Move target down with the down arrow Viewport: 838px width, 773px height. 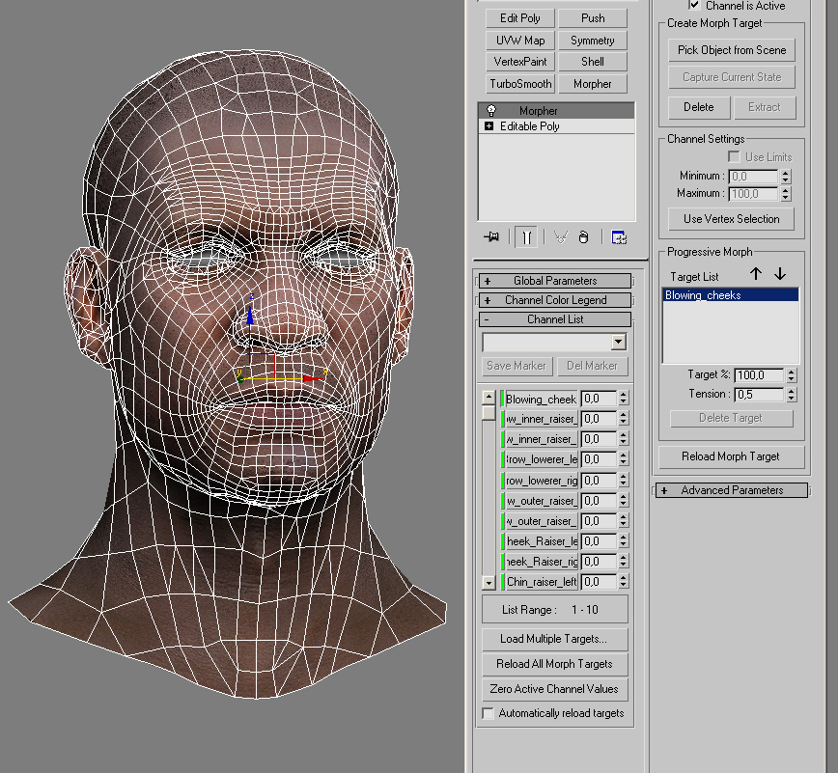click(x=780, y=275)
